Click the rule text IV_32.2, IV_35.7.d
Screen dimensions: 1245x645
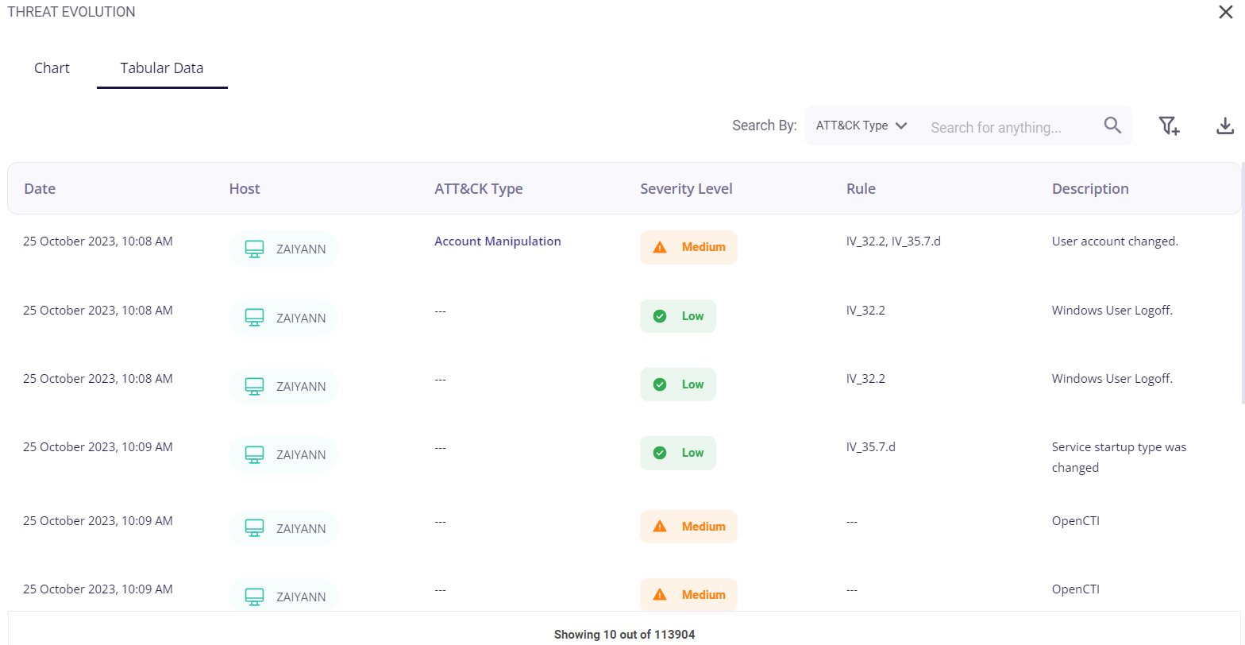[893, 241]
